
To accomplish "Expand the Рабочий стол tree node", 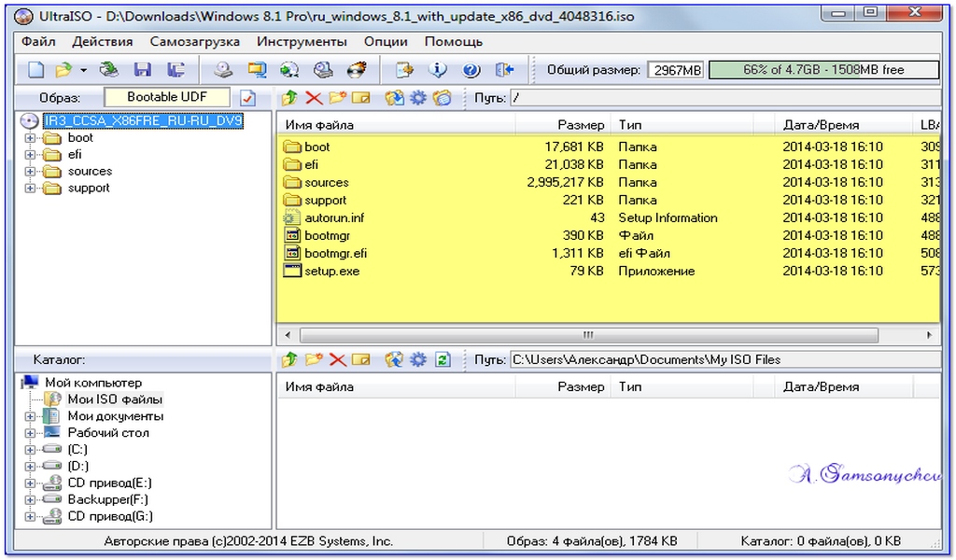I will [x=30, y=433].
